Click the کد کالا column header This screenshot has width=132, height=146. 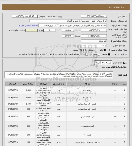pyautogui.click(x=115, y=84)
